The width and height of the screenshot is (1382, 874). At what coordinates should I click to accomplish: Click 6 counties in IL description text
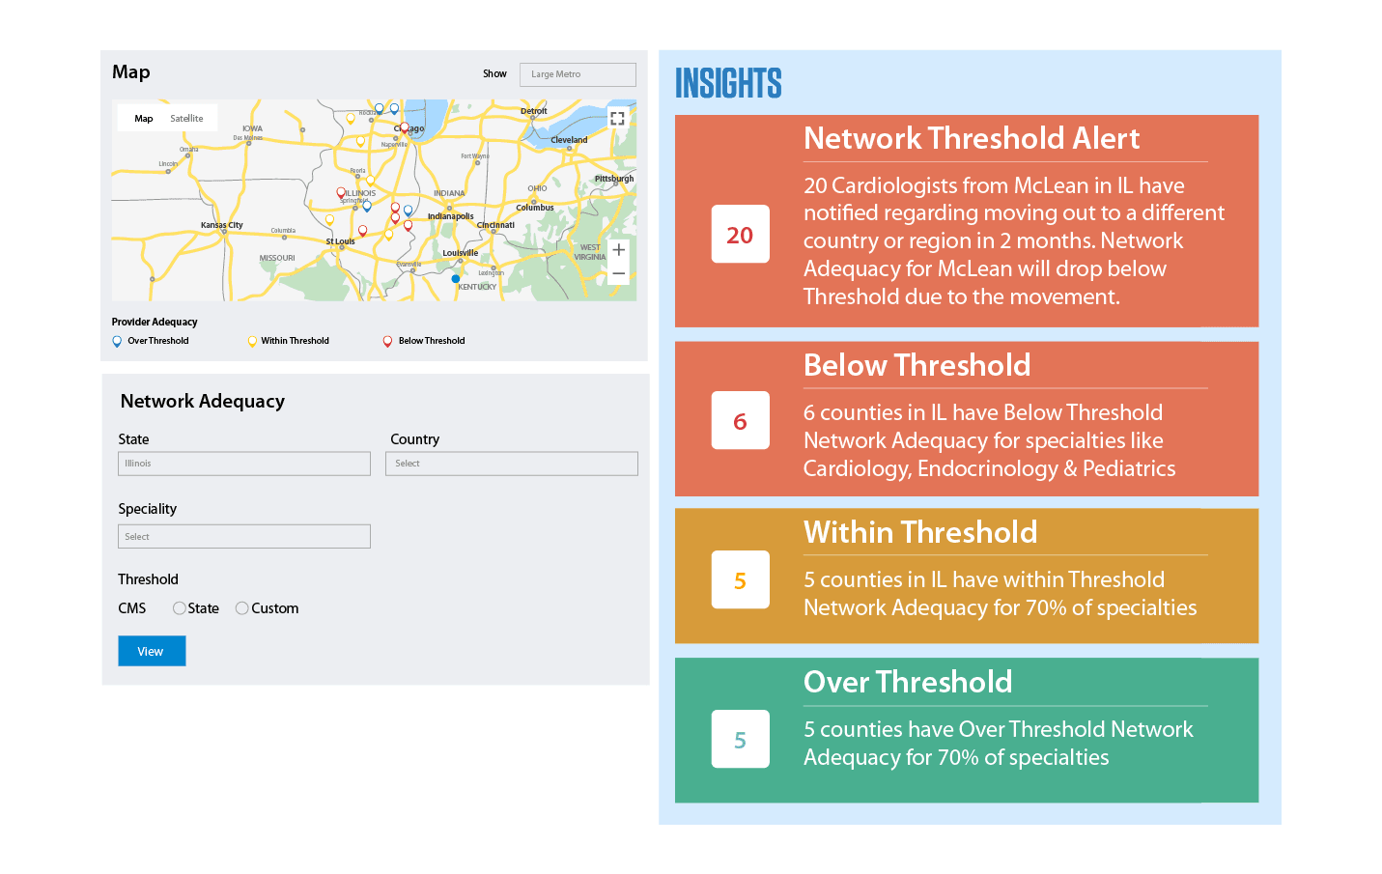click(x=990, y=440)
